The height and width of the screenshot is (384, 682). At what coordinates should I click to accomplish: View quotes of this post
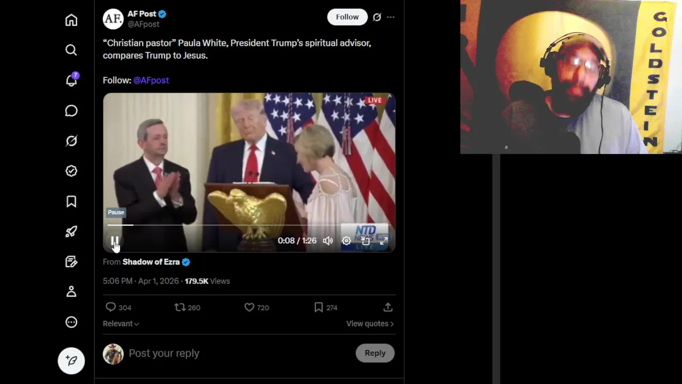click(370, 324)
